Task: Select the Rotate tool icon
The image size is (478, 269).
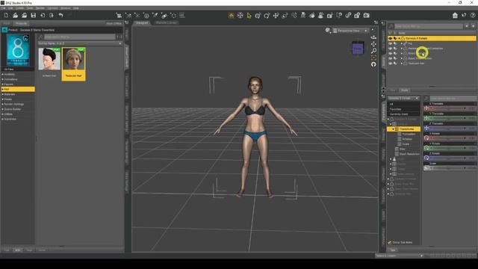Action: click(267, 15)
